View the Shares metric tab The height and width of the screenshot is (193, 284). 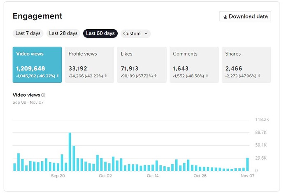coord(245,65)
